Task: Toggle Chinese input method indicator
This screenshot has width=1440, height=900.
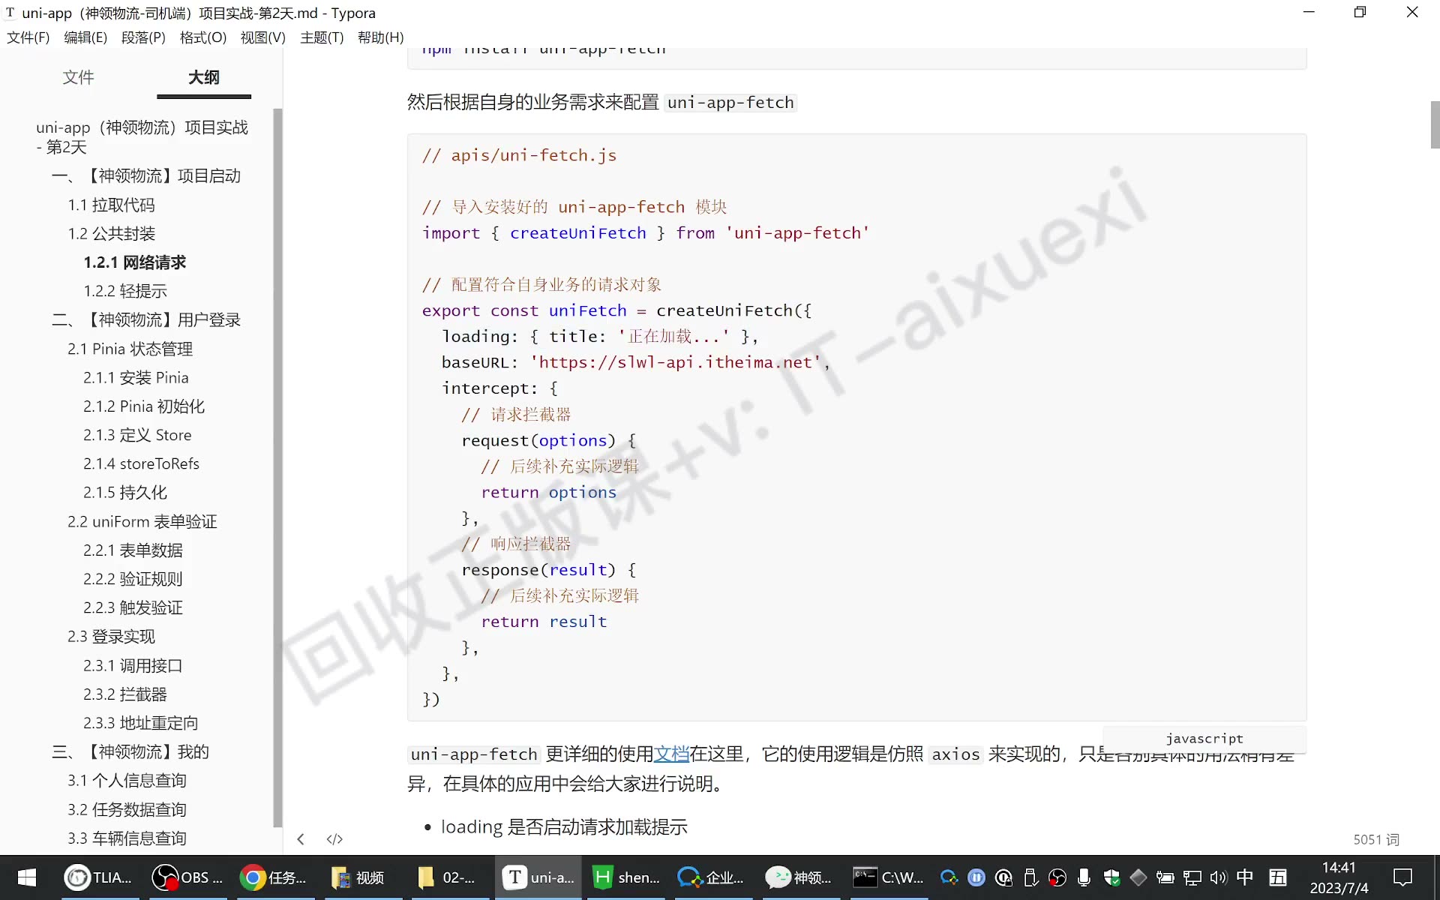Action: [x=1245, y=877]
